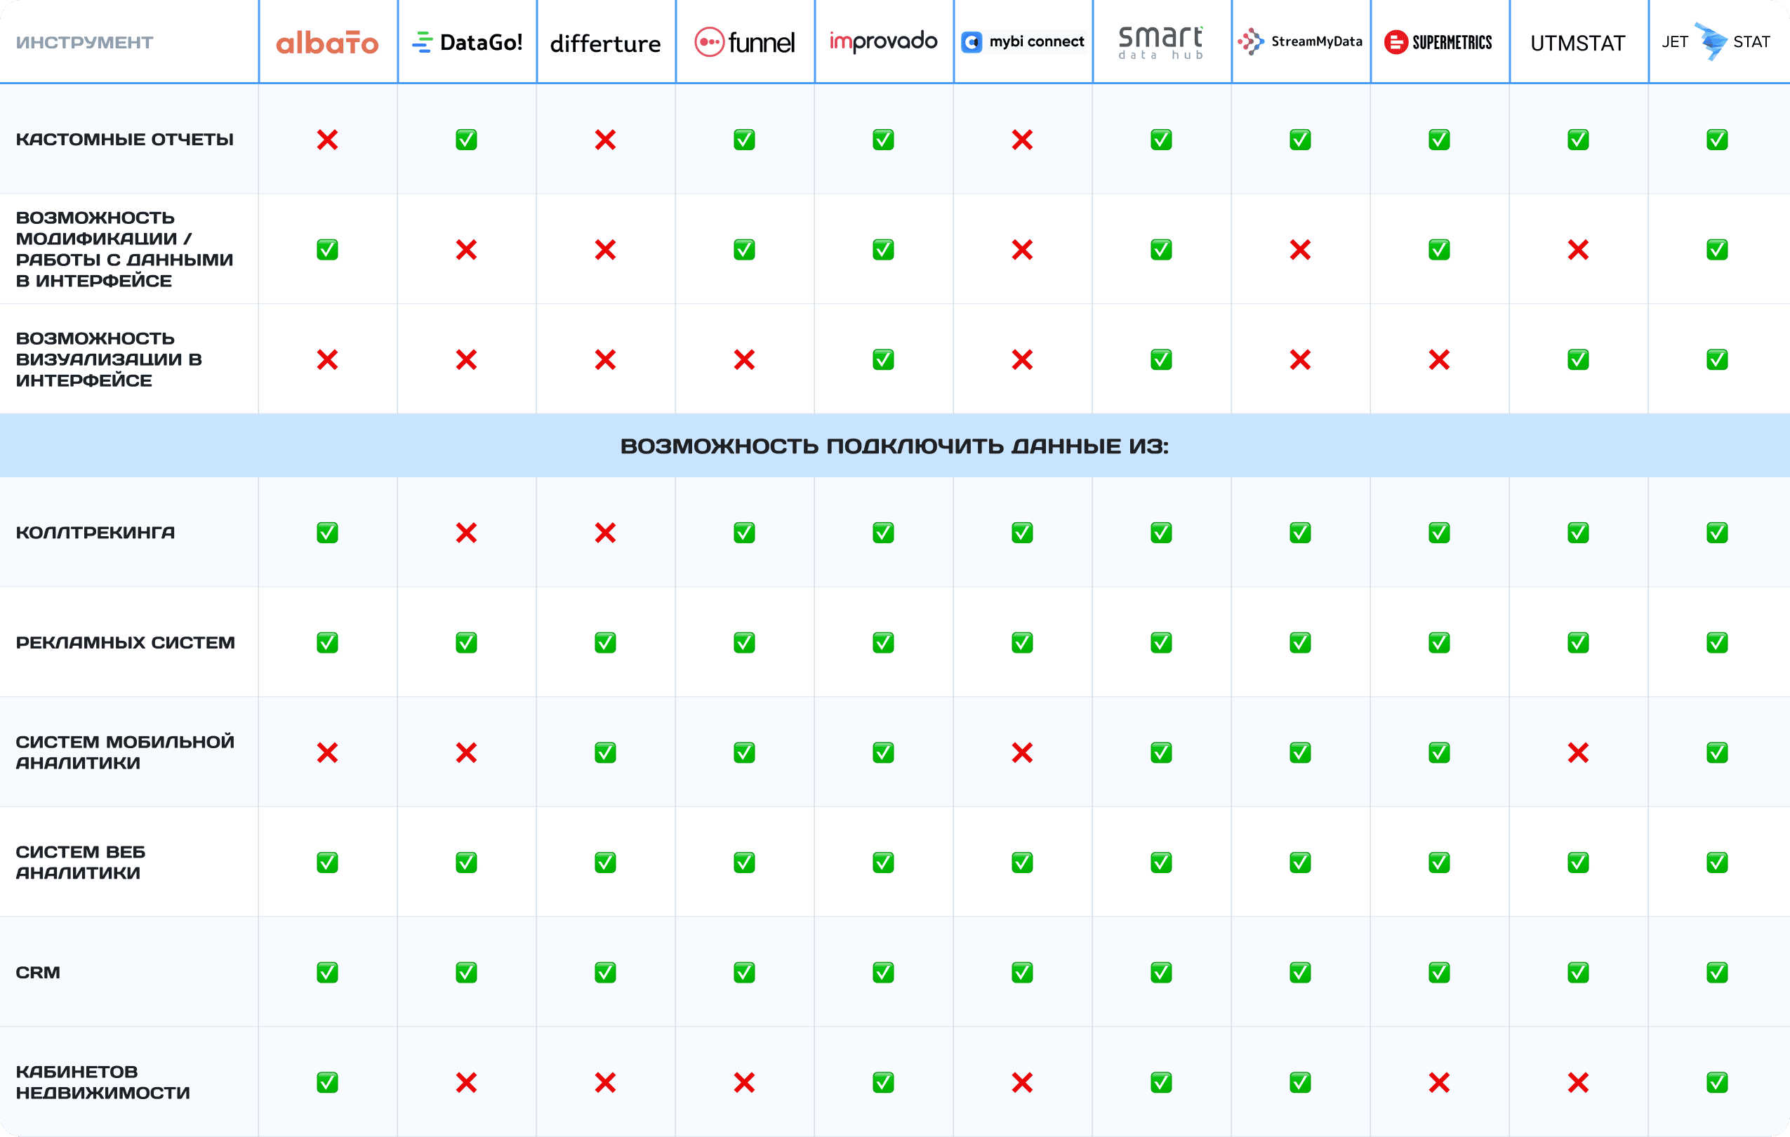The height and width of the screenshot is (1137, 1790).
Task: Click the red cross for DataGo! data modification row
Action: [x=466, y=250]
